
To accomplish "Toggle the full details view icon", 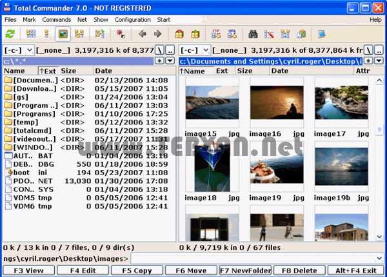I will click(46, 33).
